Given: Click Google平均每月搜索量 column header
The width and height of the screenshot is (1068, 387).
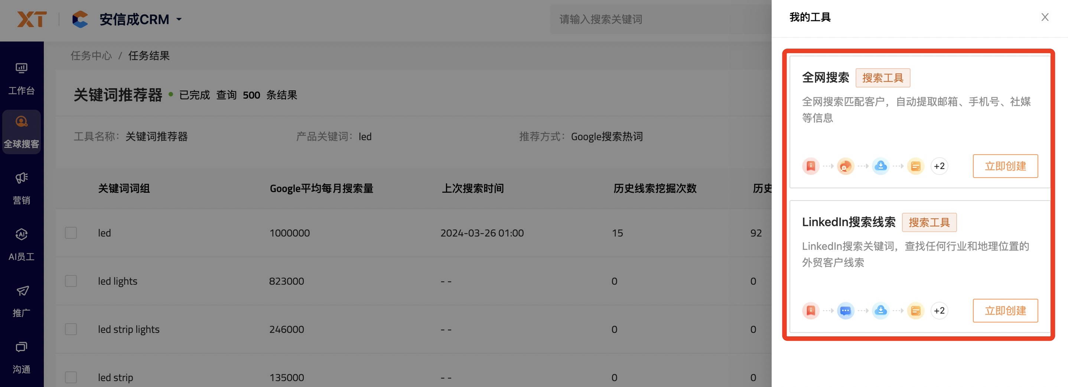Looking at the screenshot, I should point(321,188).
